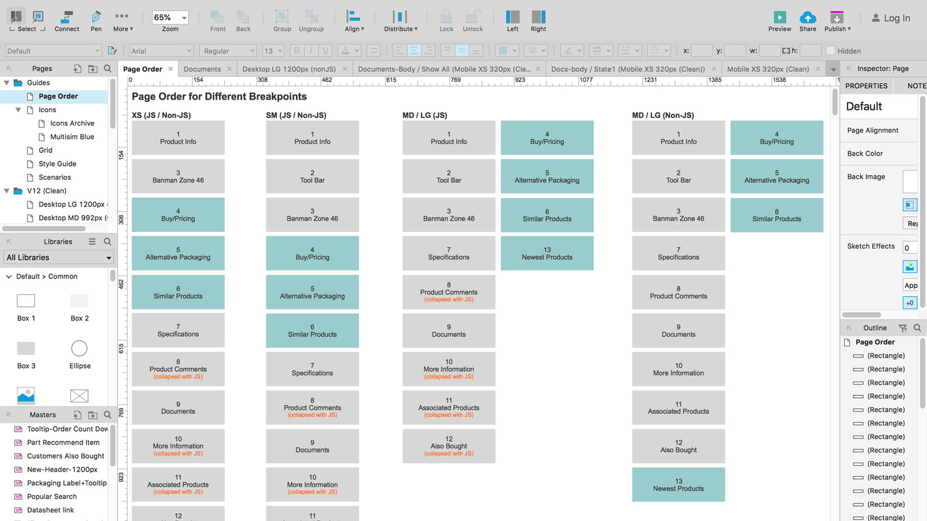Collapse the Guides folder

7,83
